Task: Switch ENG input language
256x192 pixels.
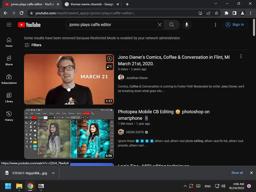Action: pos(208,186)
